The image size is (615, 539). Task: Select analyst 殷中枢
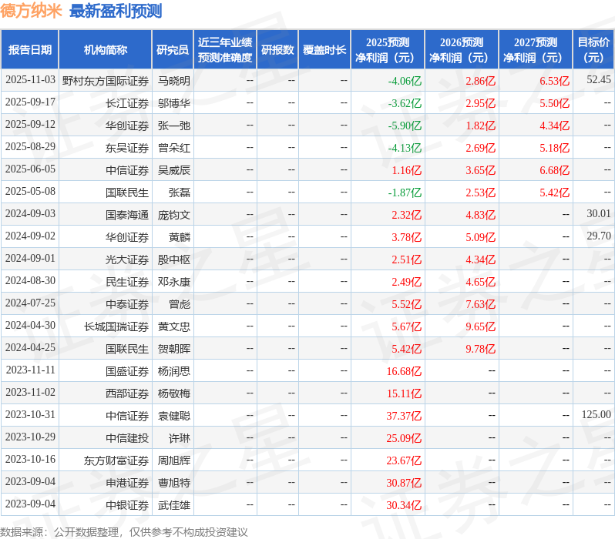coord(173,259)
